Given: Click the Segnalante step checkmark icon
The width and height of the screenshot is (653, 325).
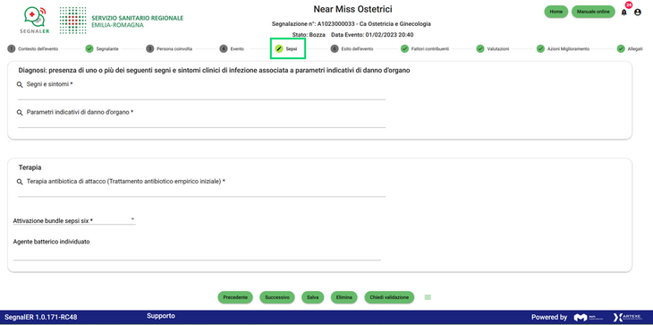Looking at the screenshot, I should (89, 48).
